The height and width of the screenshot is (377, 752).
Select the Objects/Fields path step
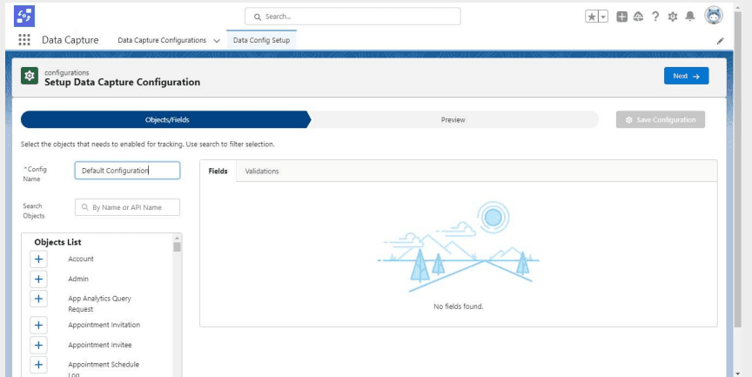click(166, 120)
